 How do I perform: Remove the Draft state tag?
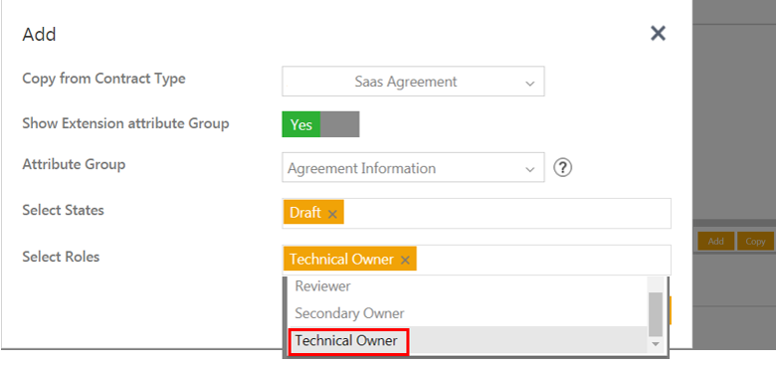[332, 214]
